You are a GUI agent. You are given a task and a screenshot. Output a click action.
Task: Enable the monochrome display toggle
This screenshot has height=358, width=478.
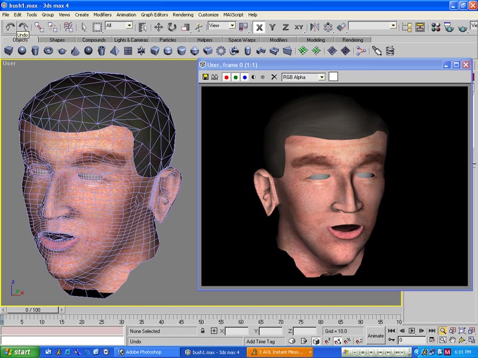(x=253, y=76)
